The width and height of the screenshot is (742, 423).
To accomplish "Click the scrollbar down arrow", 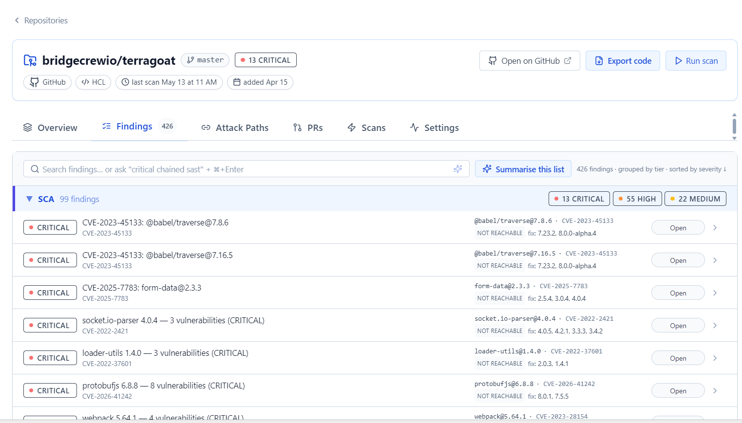I will click(734, 138).
